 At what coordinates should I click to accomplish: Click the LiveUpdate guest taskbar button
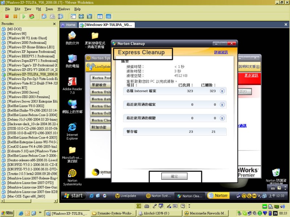click(x=128, y=196)
